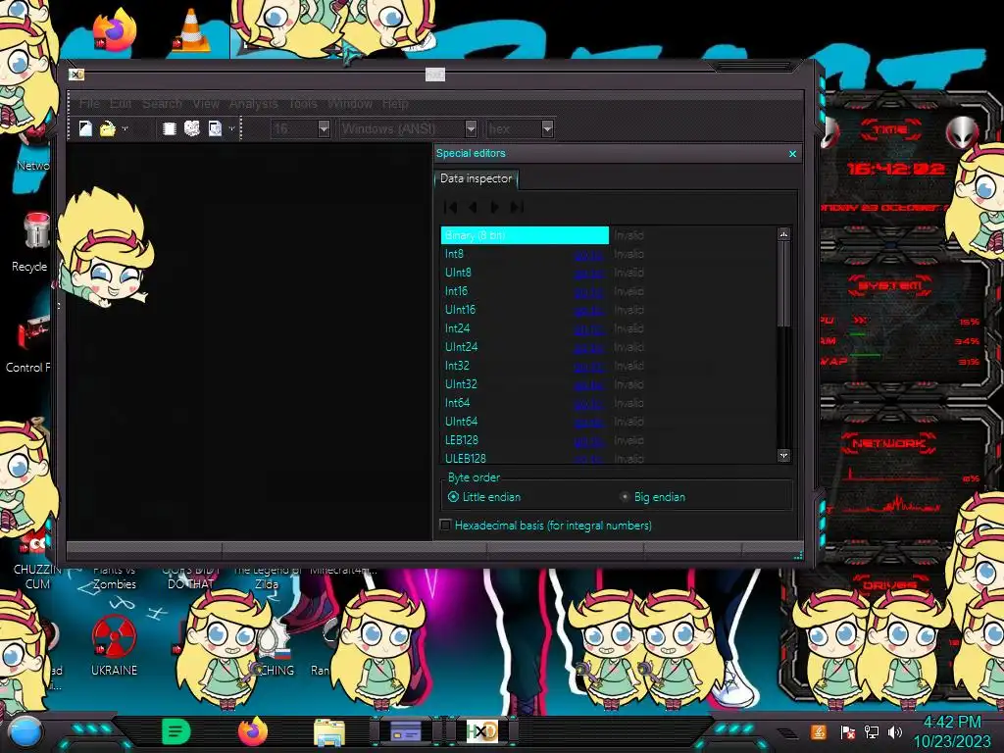Image resolution: width=1004 pixels, height=753 pixels.
Task: Click the next arrow in data inspector
Action: point(494,207)
